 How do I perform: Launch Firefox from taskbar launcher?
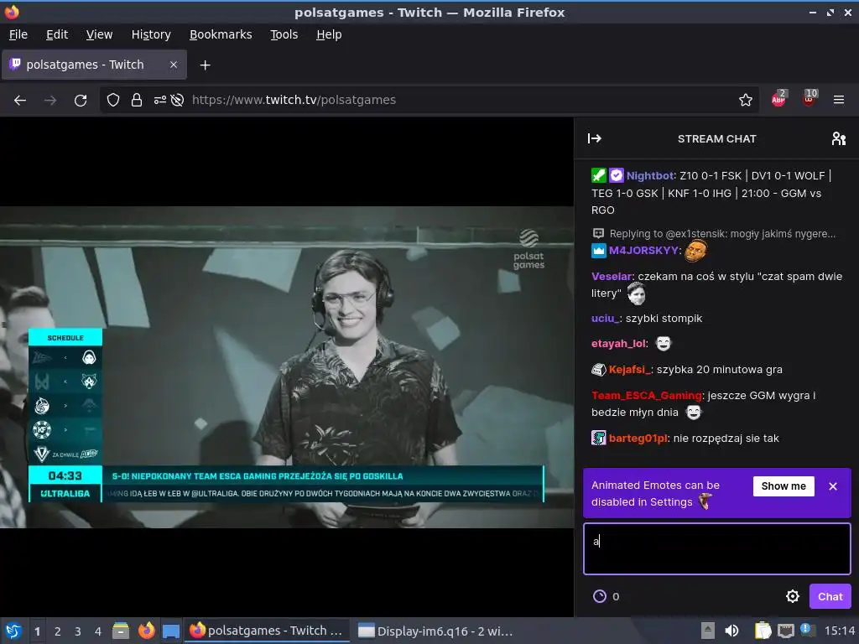(x=146, y=631)
